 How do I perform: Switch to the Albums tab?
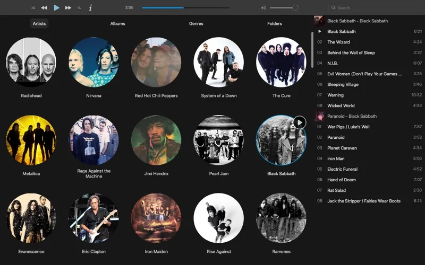(x=117, y=23)
